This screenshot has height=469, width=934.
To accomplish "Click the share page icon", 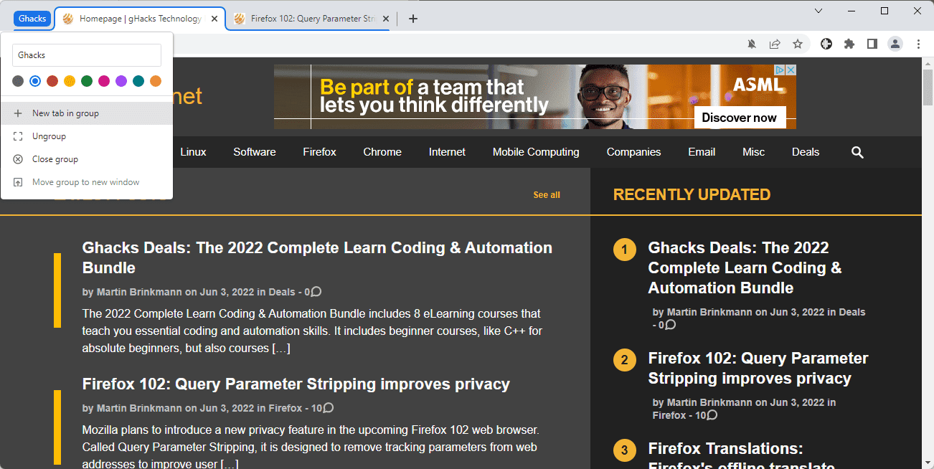I will pos(775,44).
